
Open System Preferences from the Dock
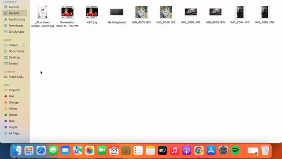223,150
